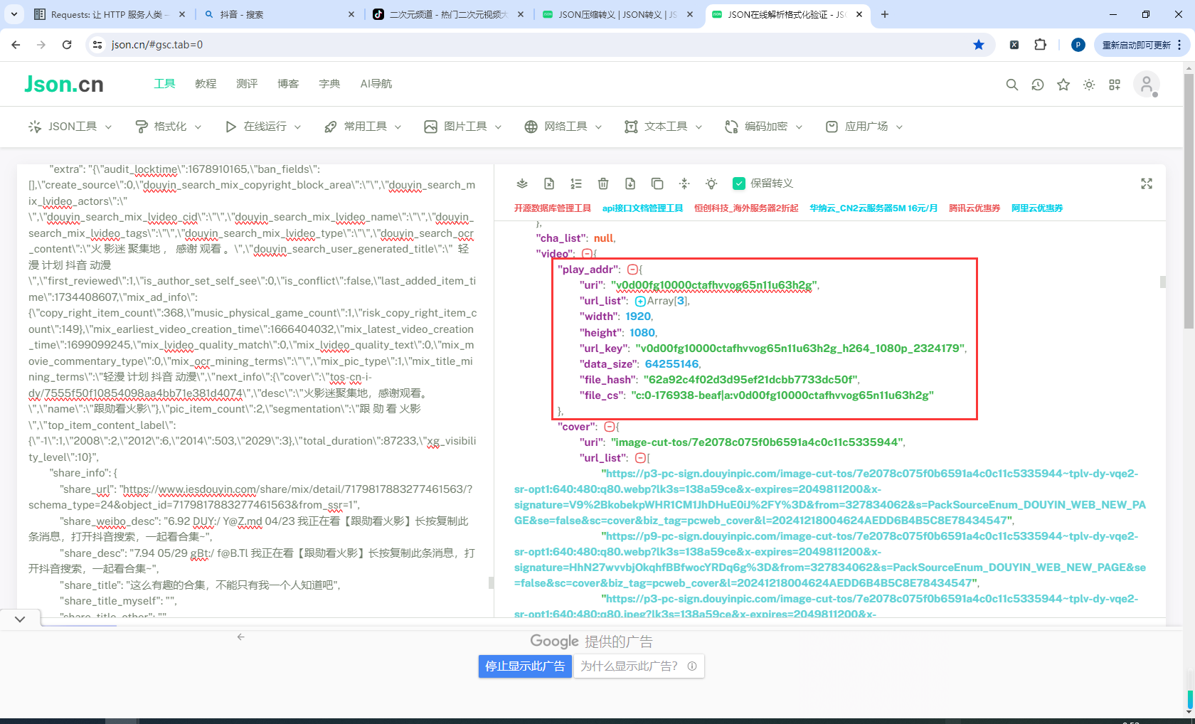Open the 阿里云优惠券 link

[x=1037, y=208]
